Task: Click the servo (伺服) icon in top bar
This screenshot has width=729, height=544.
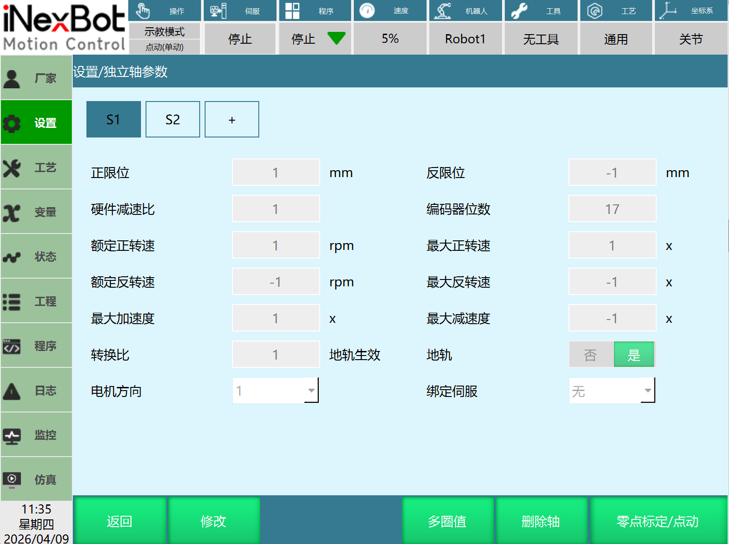Action: [x=218, y=11]
